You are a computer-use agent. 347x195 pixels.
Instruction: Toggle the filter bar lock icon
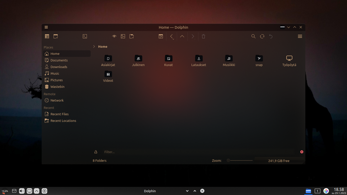96,152
